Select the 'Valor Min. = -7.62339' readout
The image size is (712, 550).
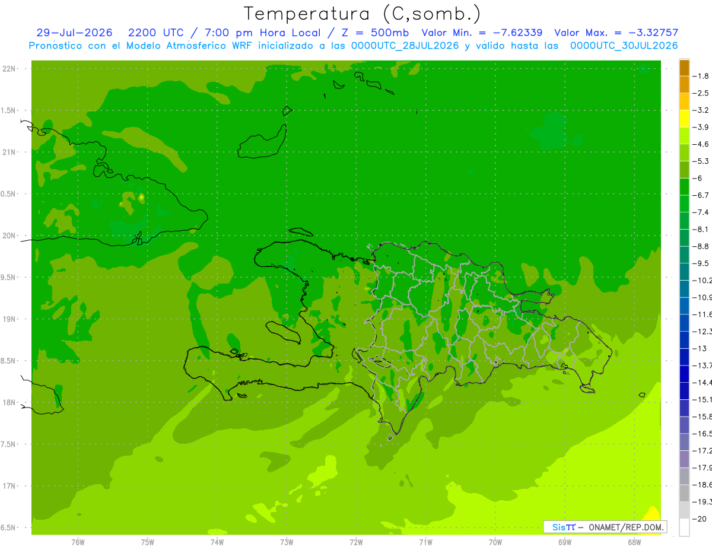click(482, 33)
